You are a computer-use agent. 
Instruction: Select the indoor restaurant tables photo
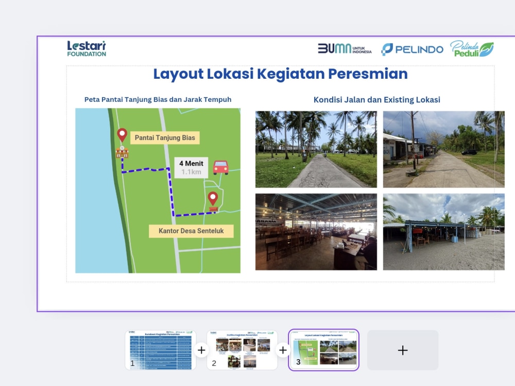[316, 232]
